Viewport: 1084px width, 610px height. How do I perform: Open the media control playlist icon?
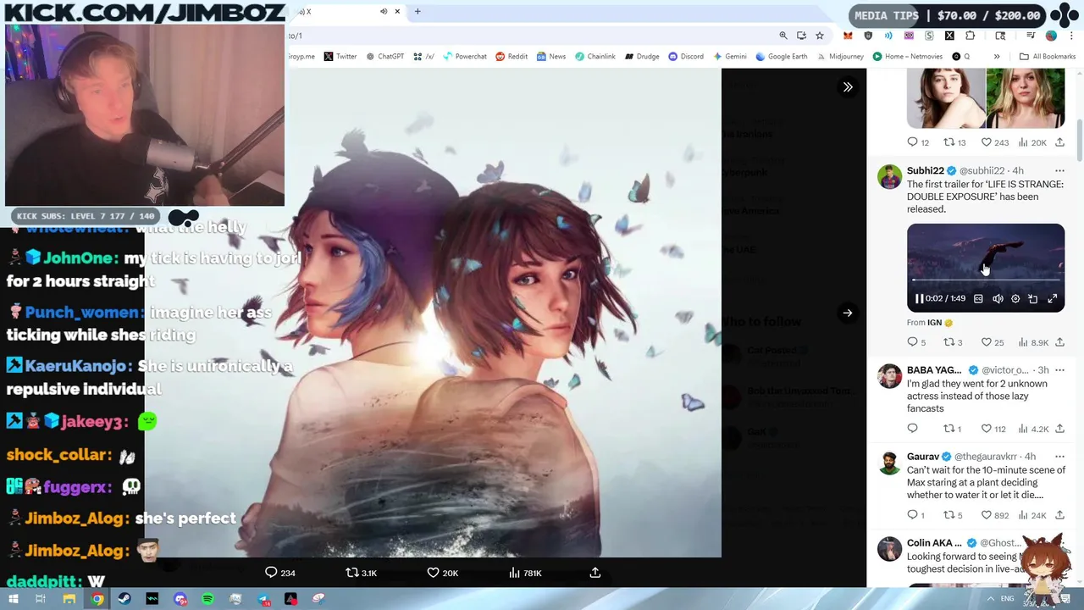1031,36
